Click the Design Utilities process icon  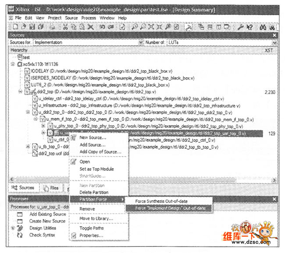click(x=20, y=228)
